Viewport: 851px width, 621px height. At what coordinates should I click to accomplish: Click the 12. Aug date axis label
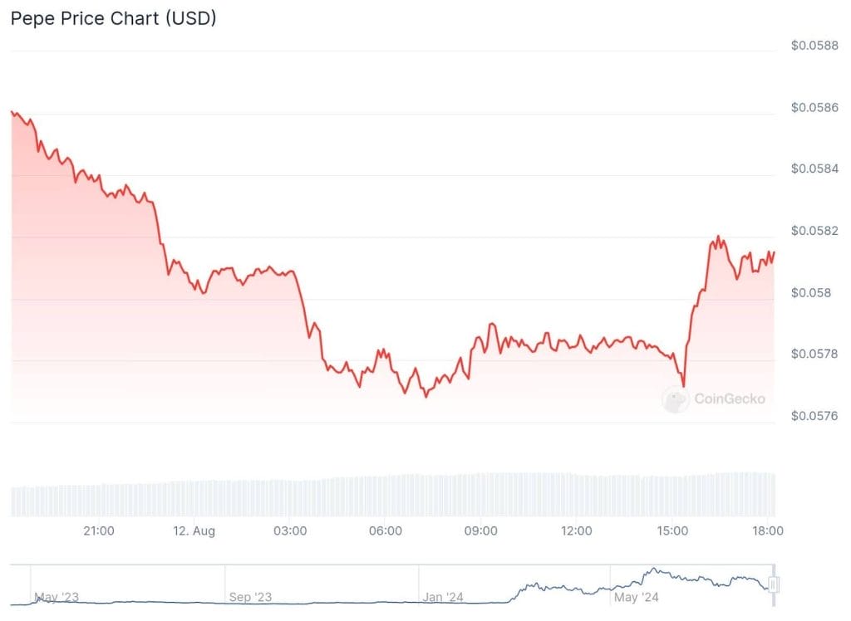[x=193, y=531]
